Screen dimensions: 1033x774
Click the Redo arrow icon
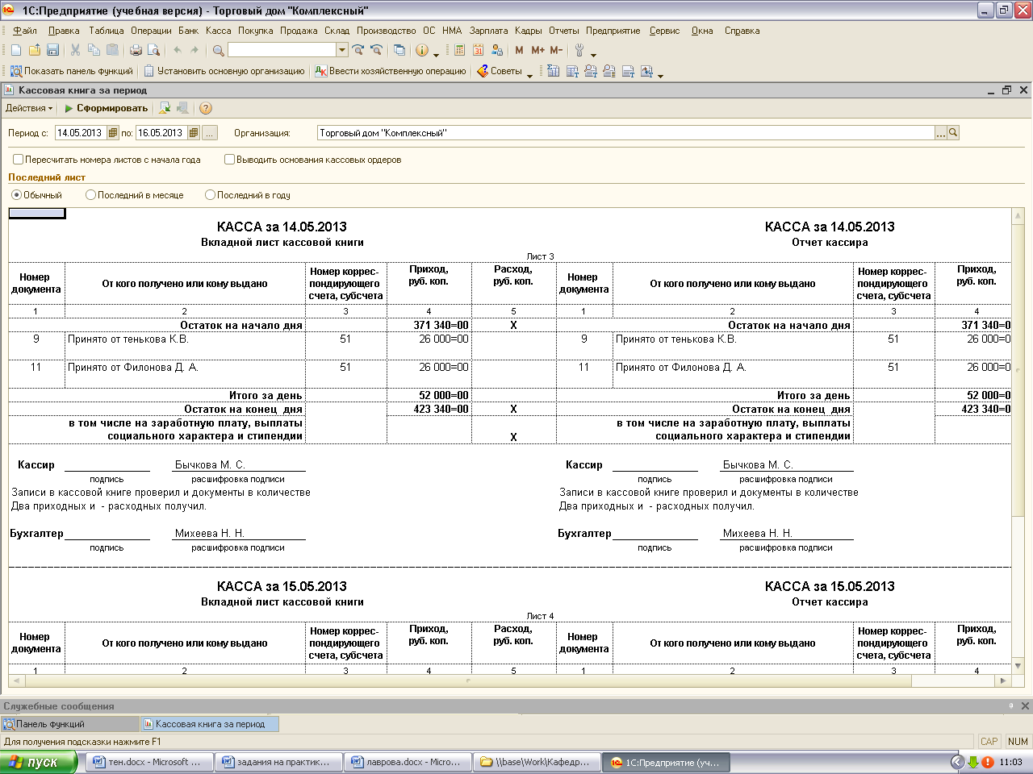coord(194,50)
